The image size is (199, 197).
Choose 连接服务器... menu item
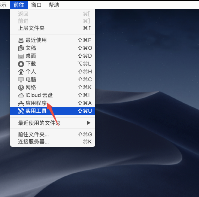pyautogui.click(x=53, y=142)
